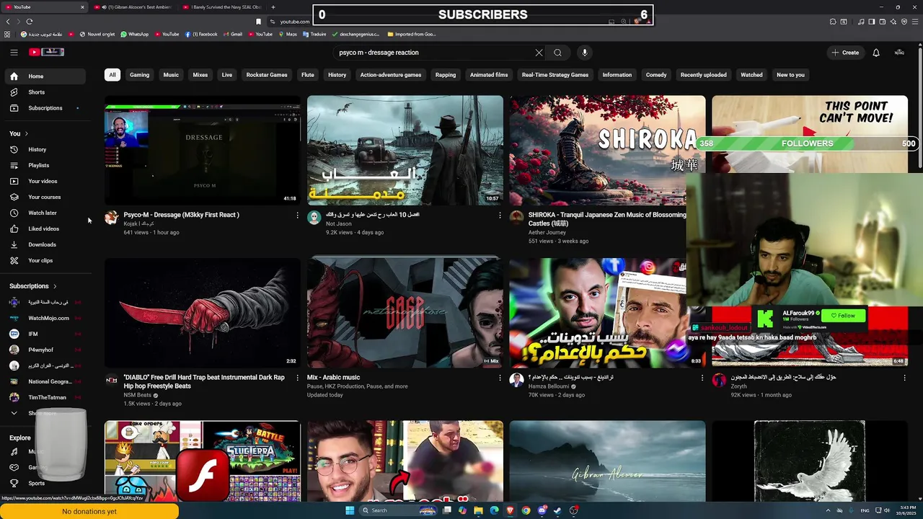Open the Psyco-M Dressage video thumbnail
923x519 pixels.
(203, 150)
